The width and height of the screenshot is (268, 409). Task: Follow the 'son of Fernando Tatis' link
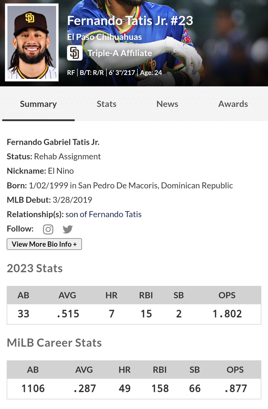pos(103,214)
